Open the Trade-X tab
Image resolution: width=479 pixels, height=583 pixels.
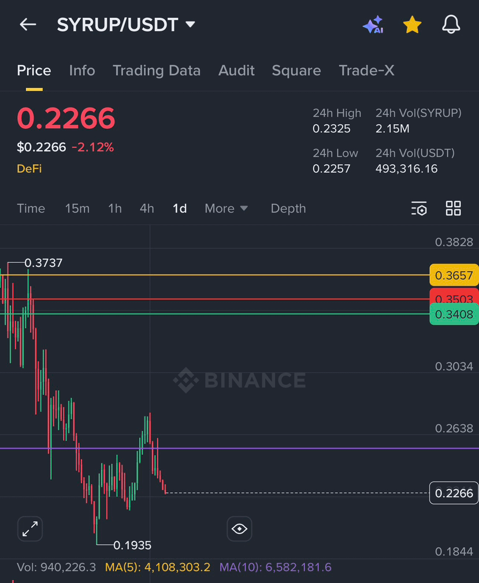point(366,70)
